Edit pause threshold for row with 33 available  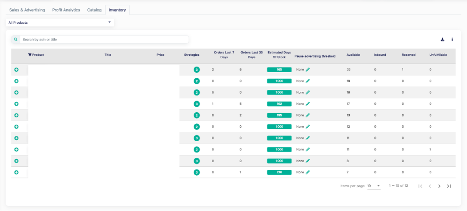pos(308,69)
